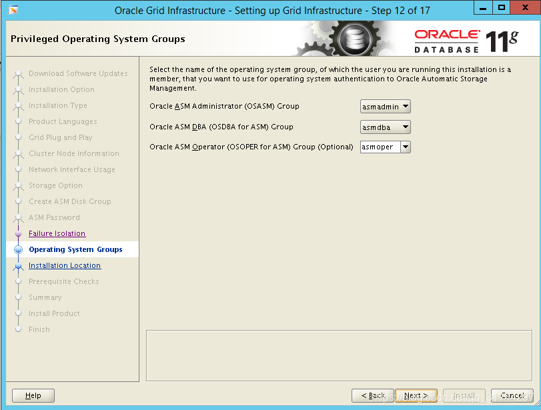The width and height of the screenshot is (541, 410).
Task: Click the Storage Option step text
Action: tap(55, 185)
